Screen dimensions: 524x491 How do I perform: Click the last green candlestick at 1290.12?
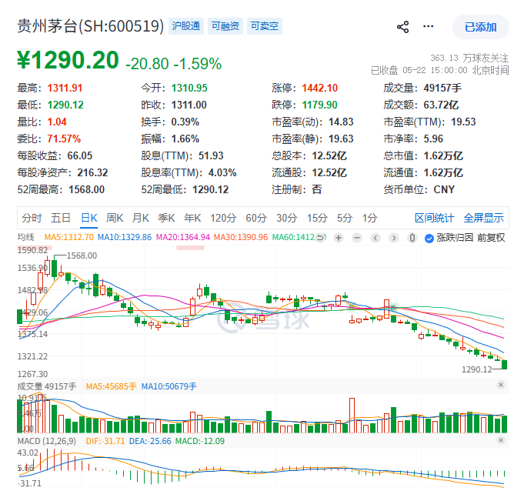click(504, 364)
